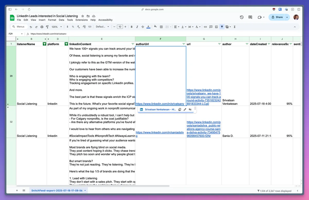Screen dimensions: 309x200
Task: Open the srivatsanv LinkedIn profile link
Action: coord(160,104)
